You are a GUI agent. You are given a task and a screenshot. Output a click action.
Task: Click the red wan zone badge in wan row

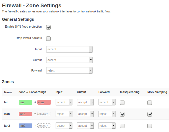click(x=25, y=114)
